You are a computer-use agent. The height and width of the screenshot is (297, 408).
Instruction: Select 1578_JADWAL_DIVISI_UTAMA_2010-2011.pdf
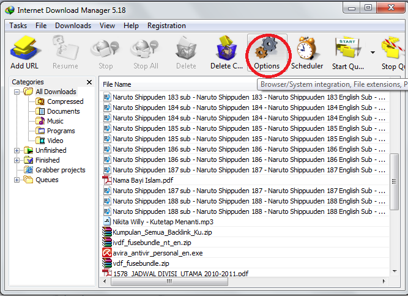[181, 273]
